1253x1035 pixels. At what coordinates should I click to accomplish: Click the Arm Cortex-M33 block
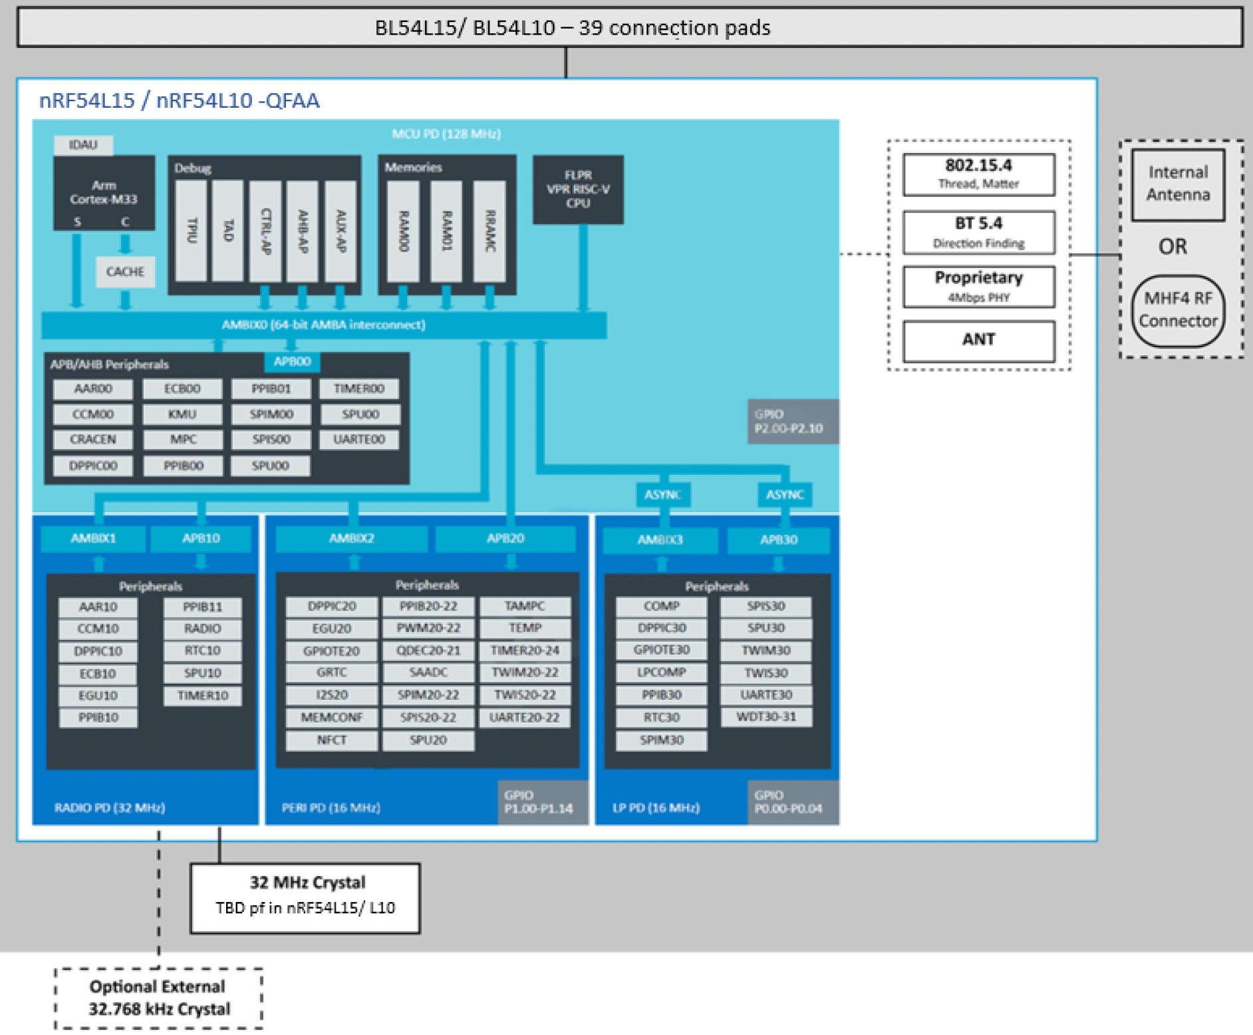pyautogui.click(x=104, y=193)
